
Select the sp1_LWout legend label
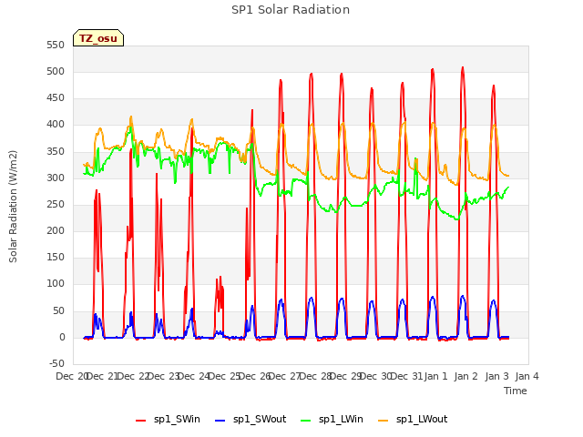coord(422,419)
